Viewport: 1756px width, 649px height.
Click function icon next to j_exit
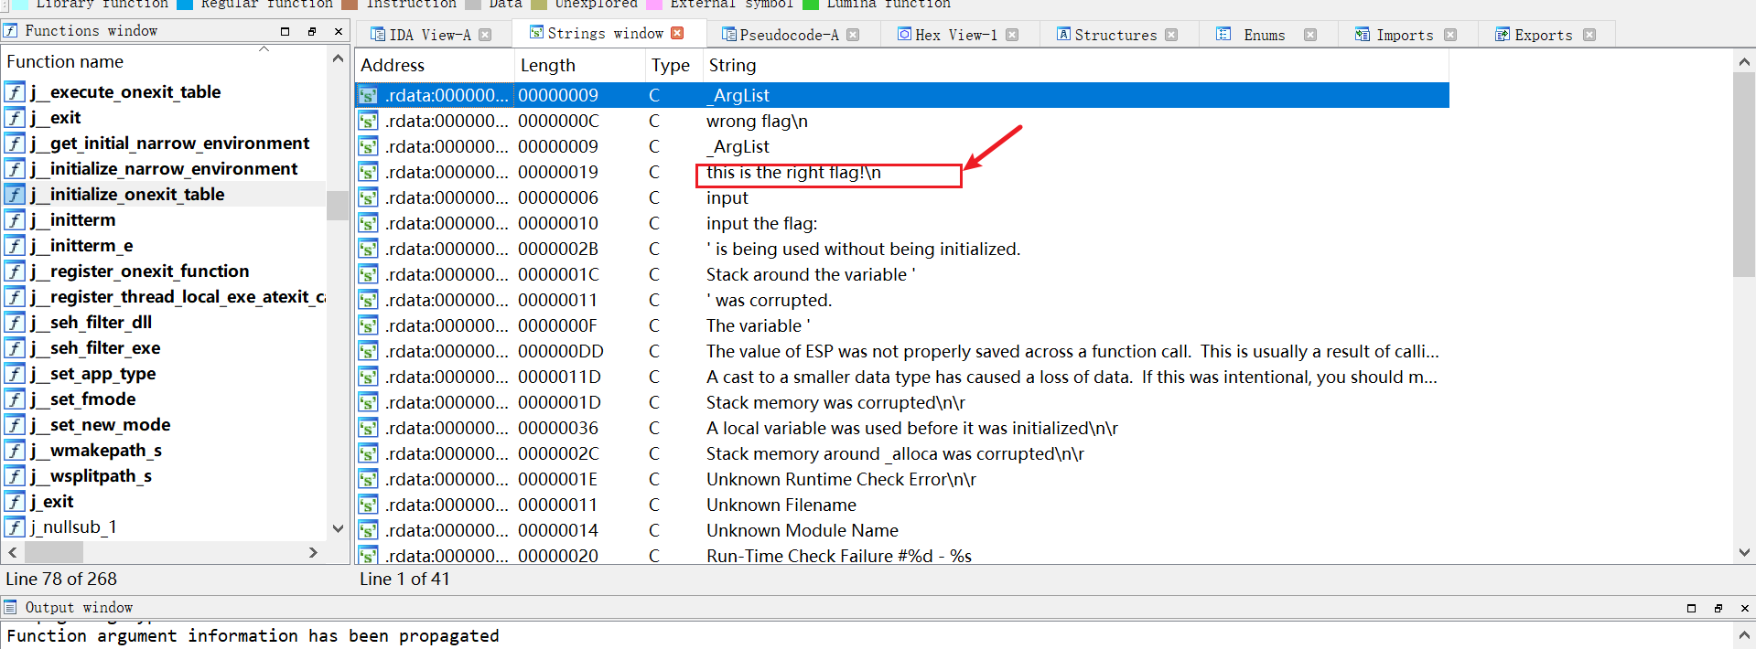(15, 501)
